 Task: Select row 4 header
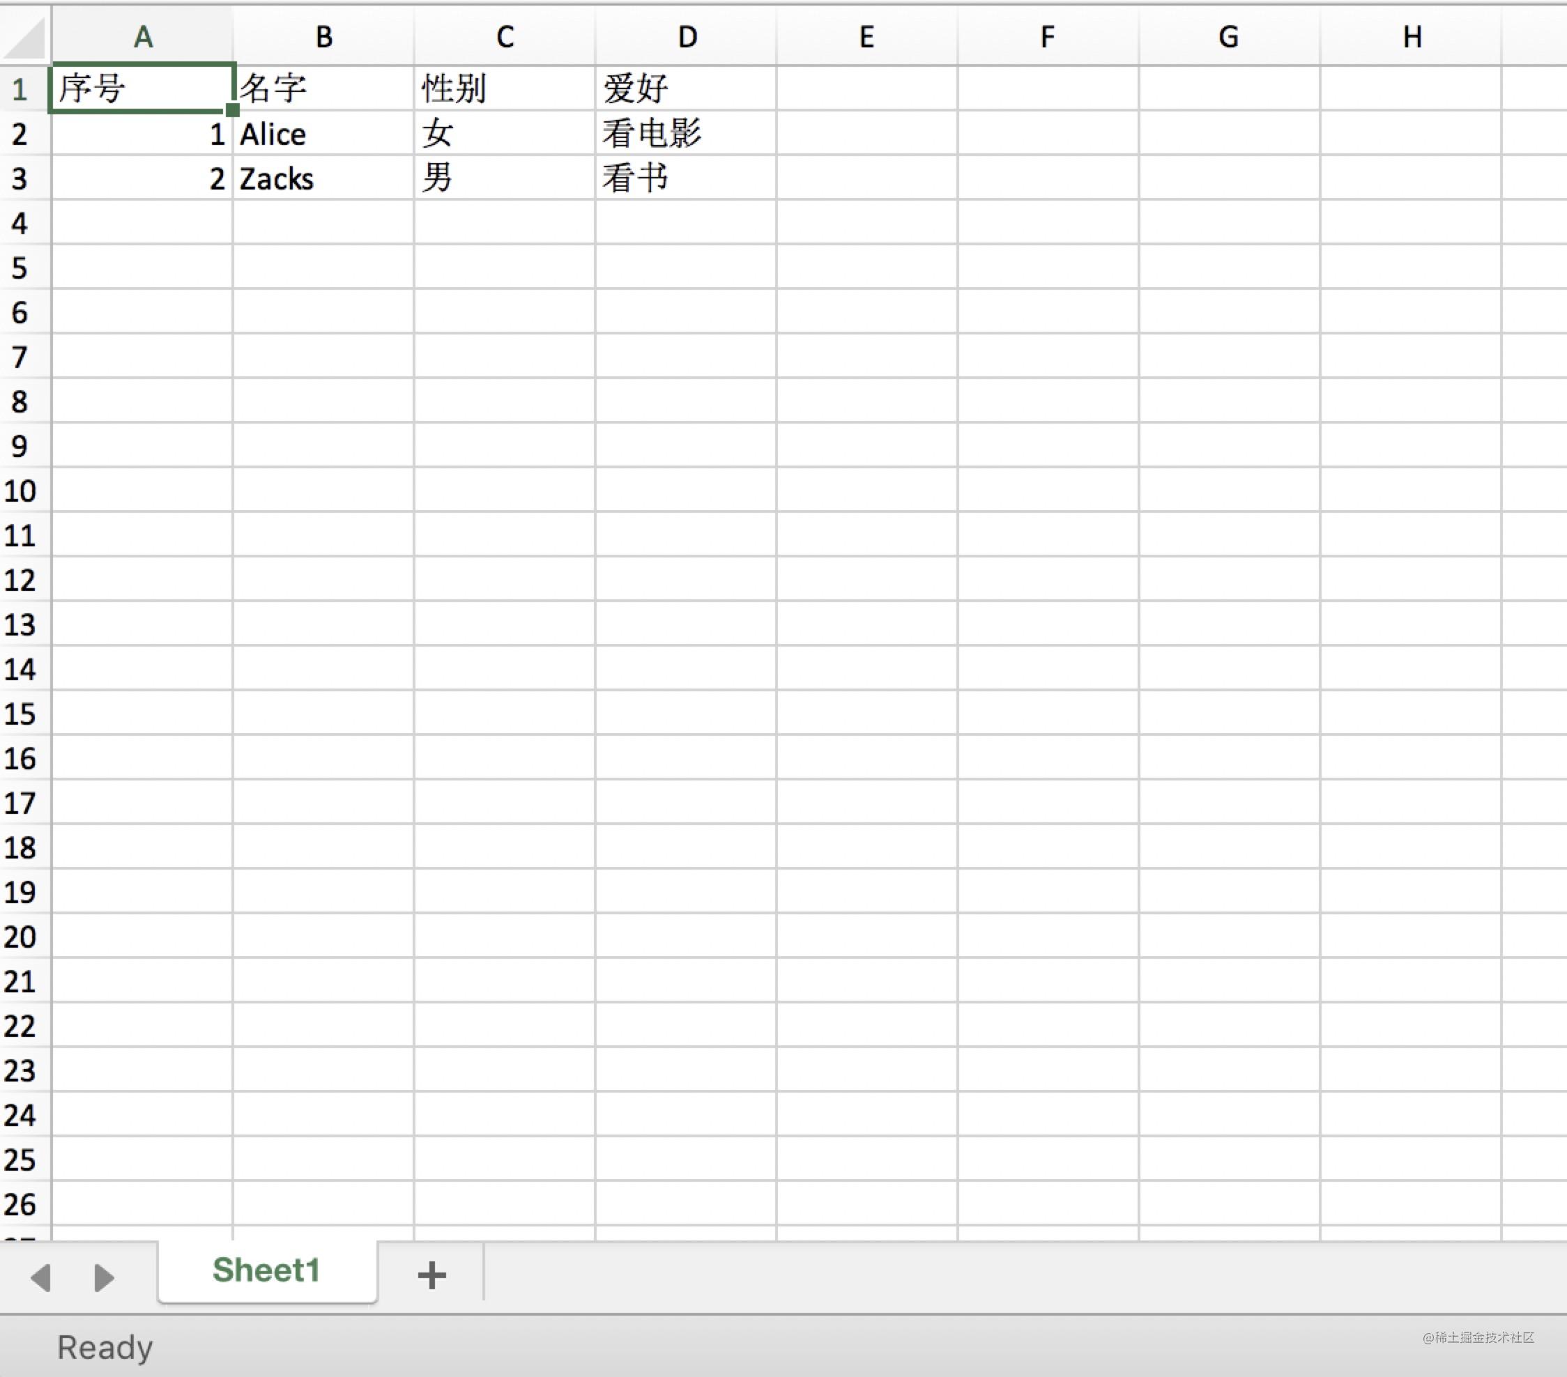25,222
